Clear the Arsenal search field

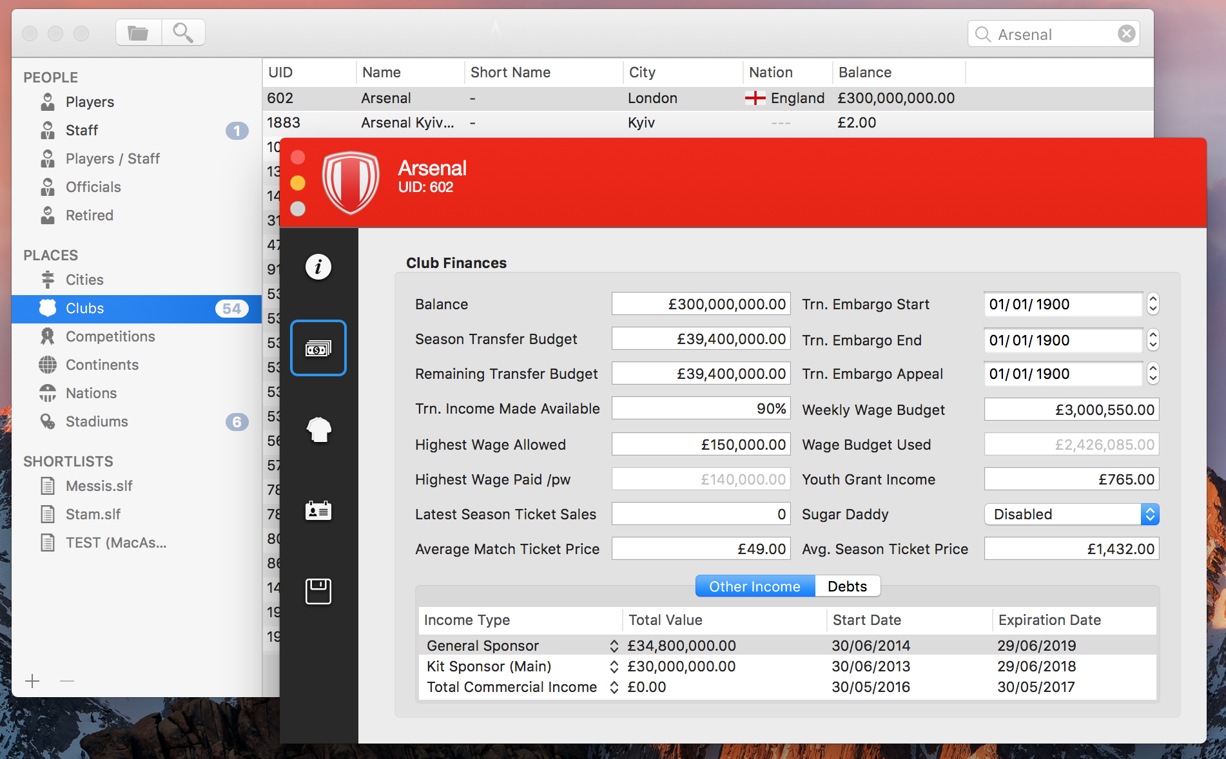click(1126, 34)
